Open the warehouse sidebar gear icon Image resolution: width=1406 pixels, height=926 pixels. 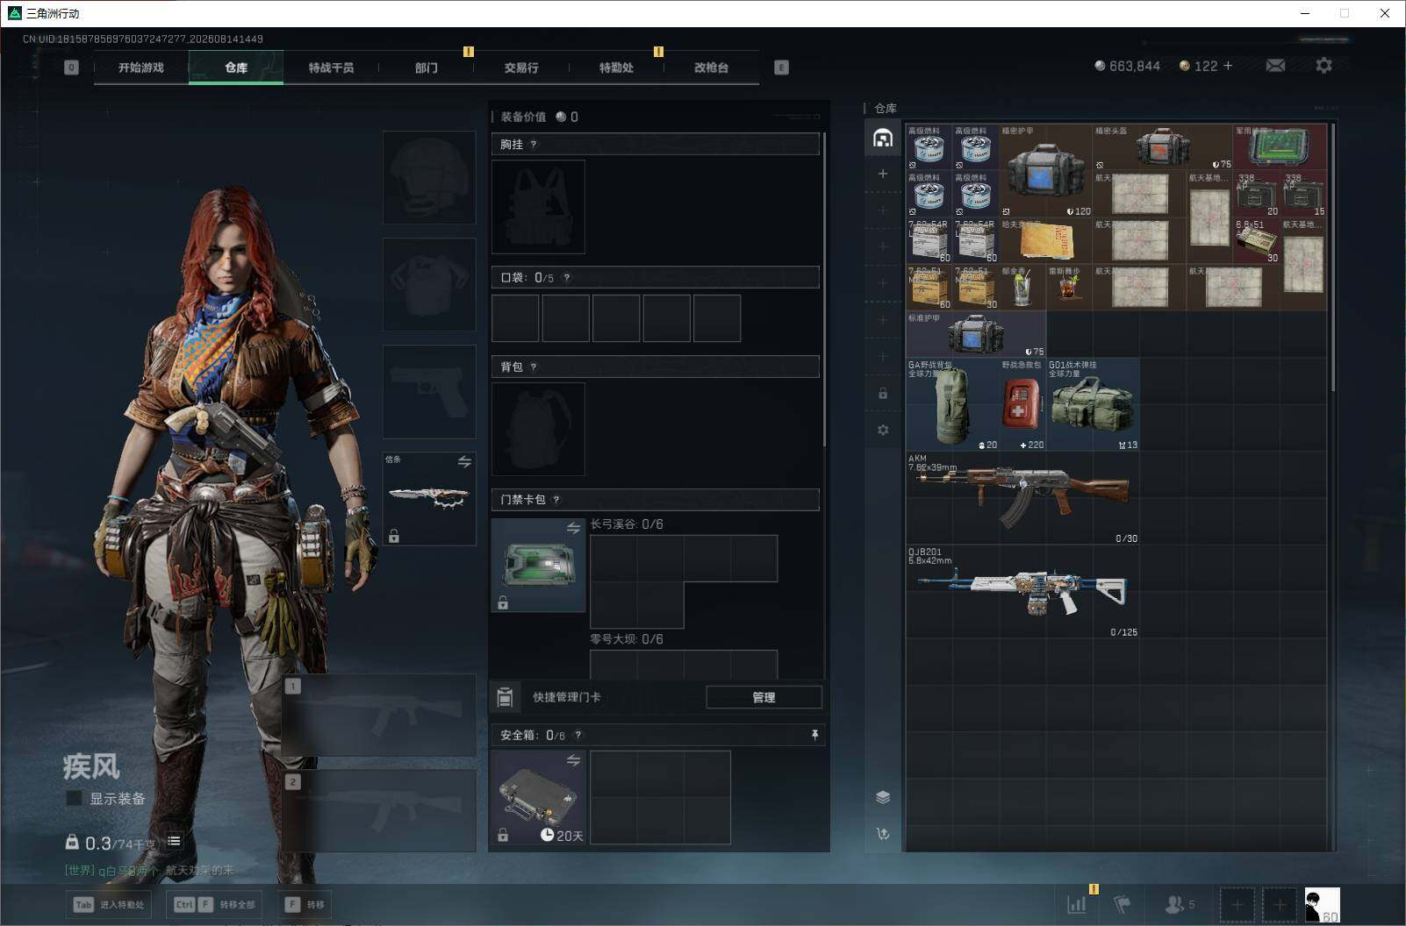[x=883, y=430]
